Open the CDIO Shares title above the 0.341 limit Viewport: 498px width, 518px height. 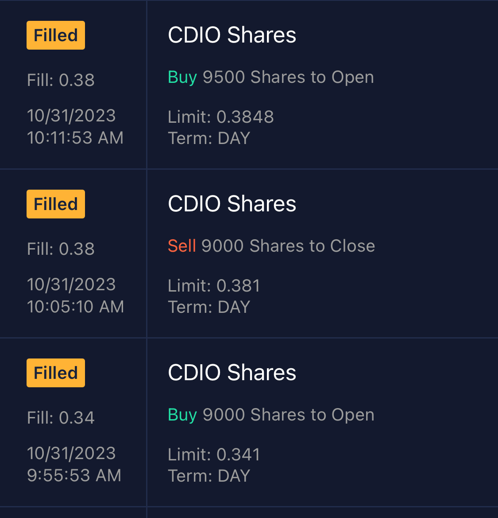click(232, 373)
